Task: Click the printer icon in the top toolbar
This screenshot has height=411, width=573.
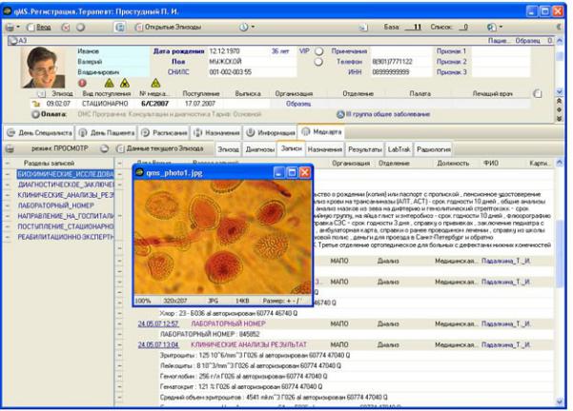Action: (x=10, y=28)
